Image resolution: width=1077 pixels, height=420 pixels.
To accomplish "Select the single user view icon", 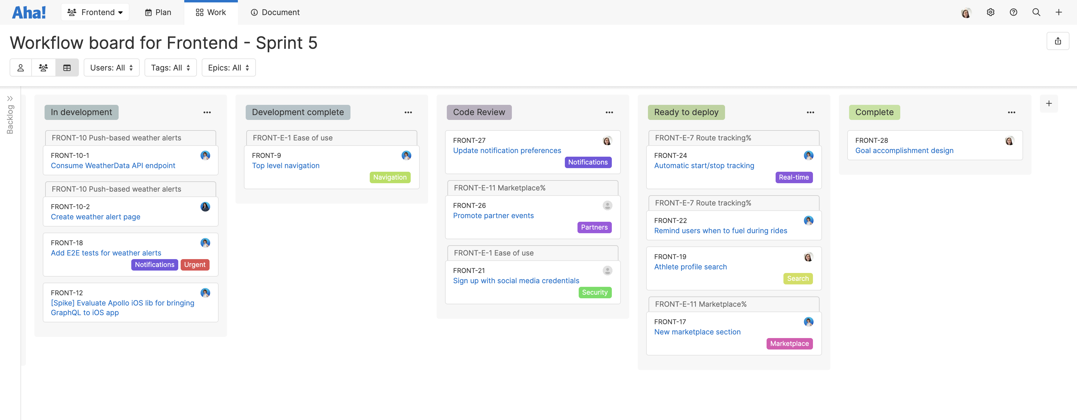I will (x=20, y=67).
